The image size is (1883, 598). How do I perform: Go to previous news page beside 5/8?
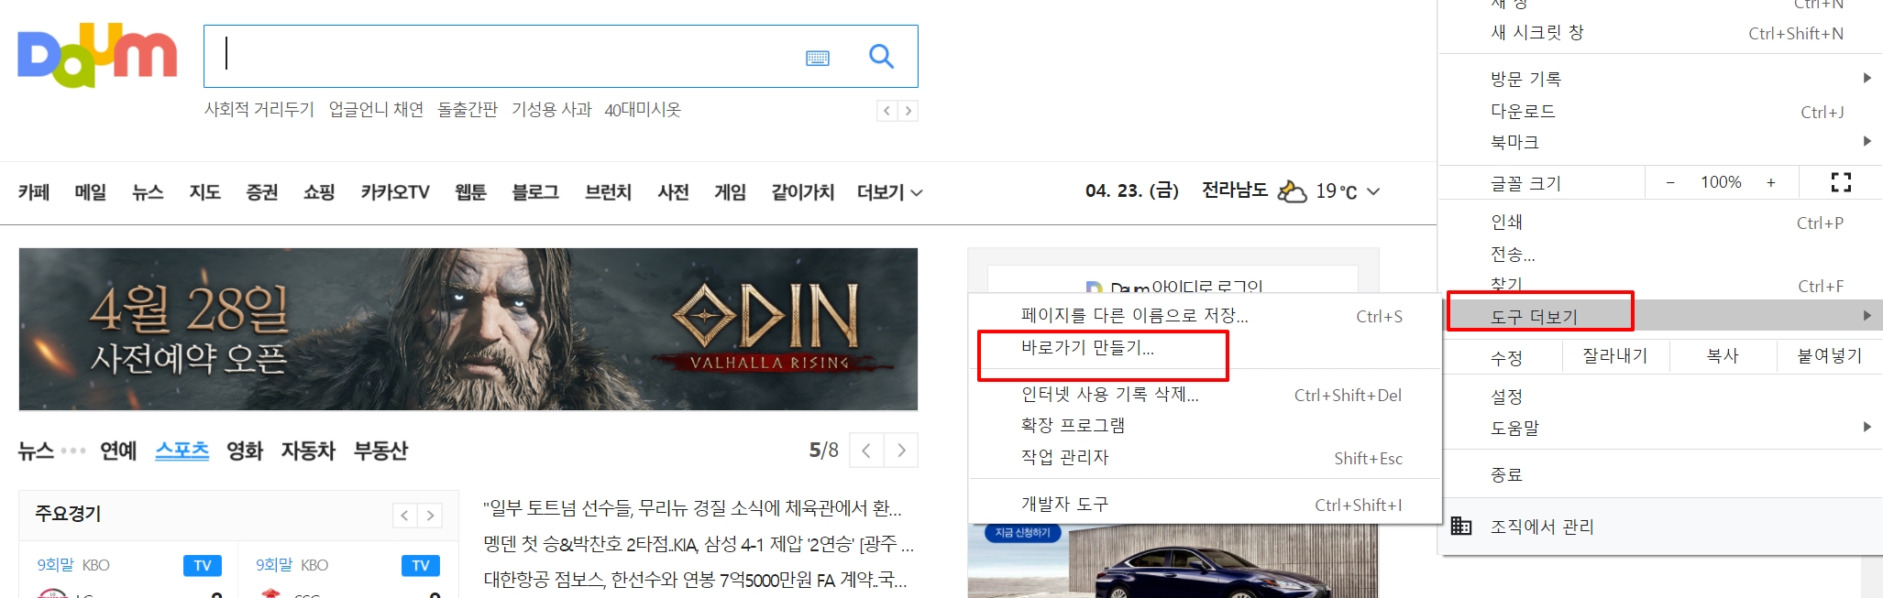point(866,450)
